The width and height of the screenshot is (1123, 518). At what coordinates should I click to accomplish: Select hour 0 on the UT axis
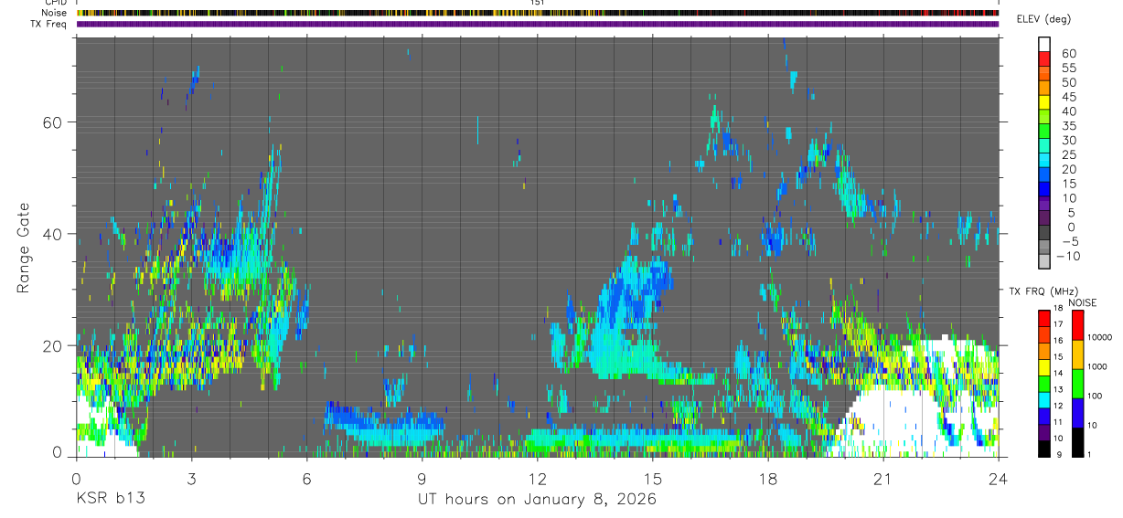[x=75, y=478]
